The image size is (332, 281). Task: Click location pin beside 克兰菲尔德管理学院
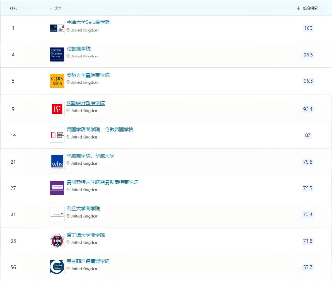pos(68,269)
